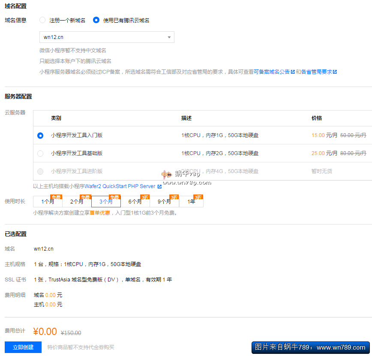Select use existing Tencent Cloud domain radio
Screen dimensions: 372x356
pos(96,20)
